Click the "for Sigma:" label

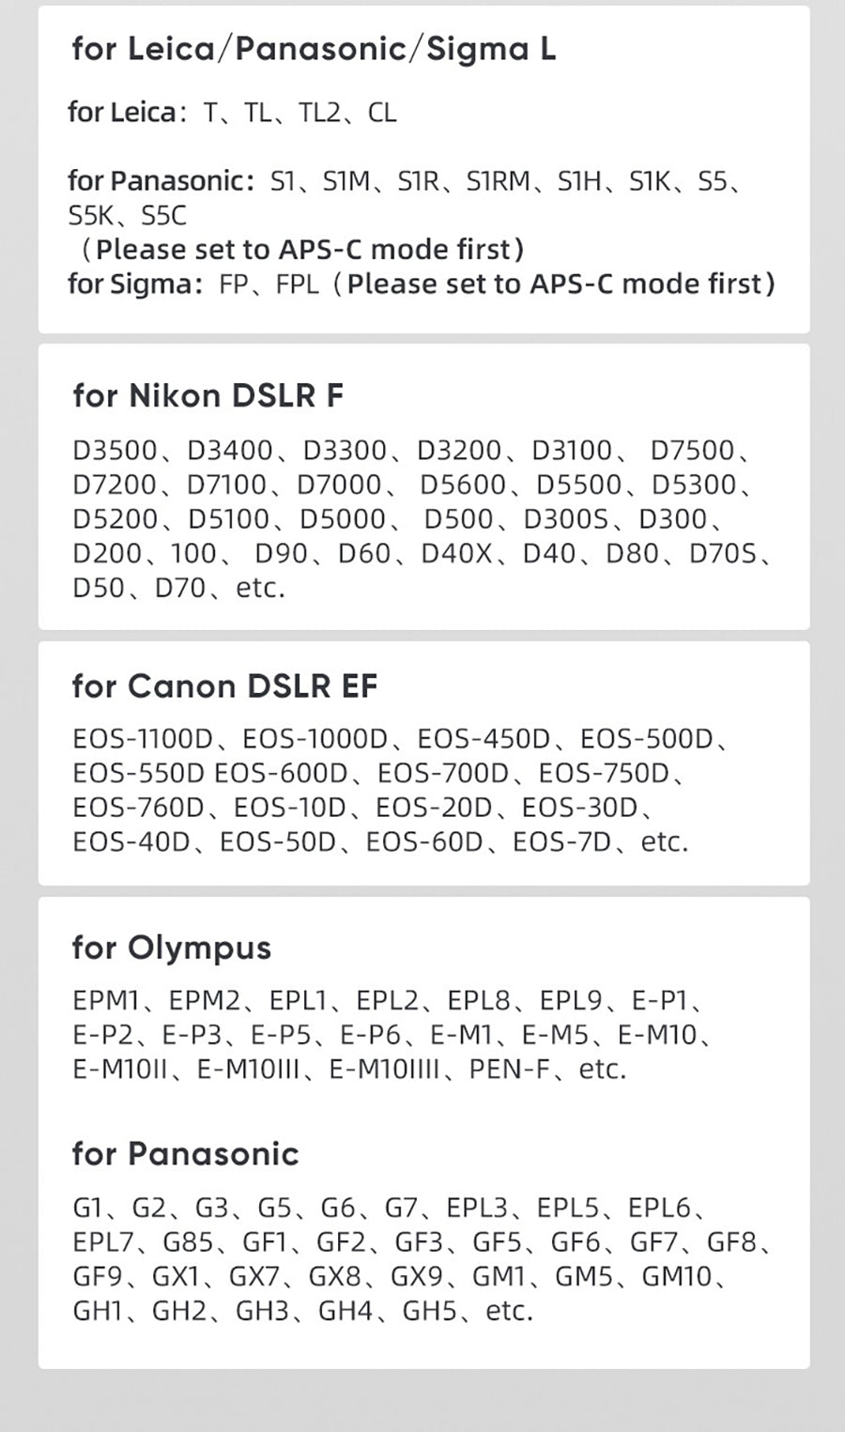pos(135,284)
